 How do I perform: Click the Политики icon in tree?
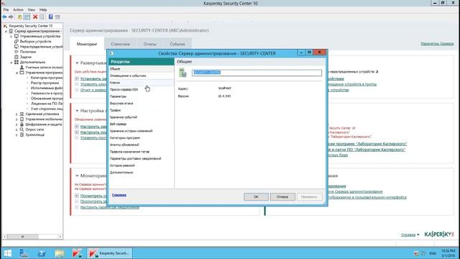click(17, 52)
